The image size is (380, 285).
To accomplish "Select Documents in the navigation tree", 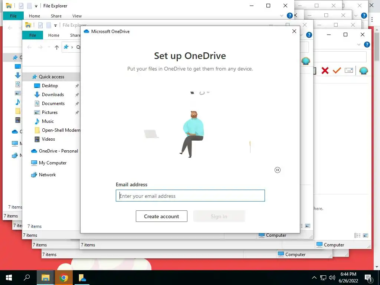I will (x=53, y=104).
